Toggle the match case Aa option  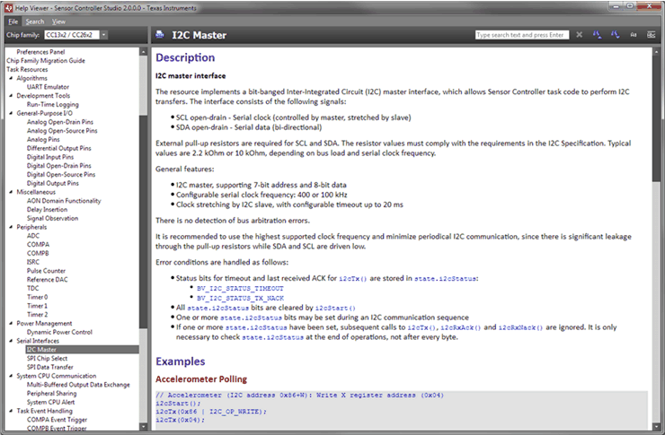pyautogui.click(x=634, y=35)
